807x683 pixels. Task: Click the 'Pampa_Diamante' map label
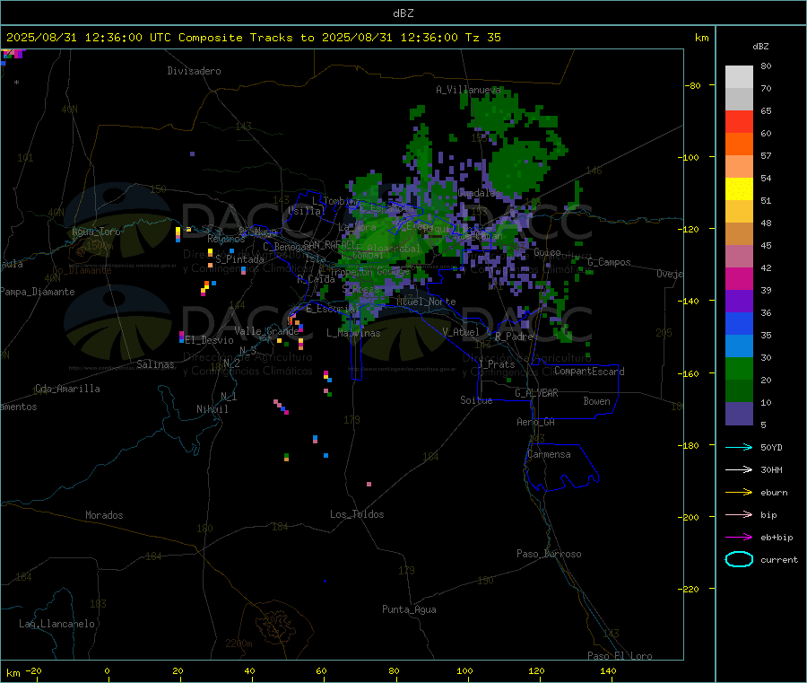point(37,292)
